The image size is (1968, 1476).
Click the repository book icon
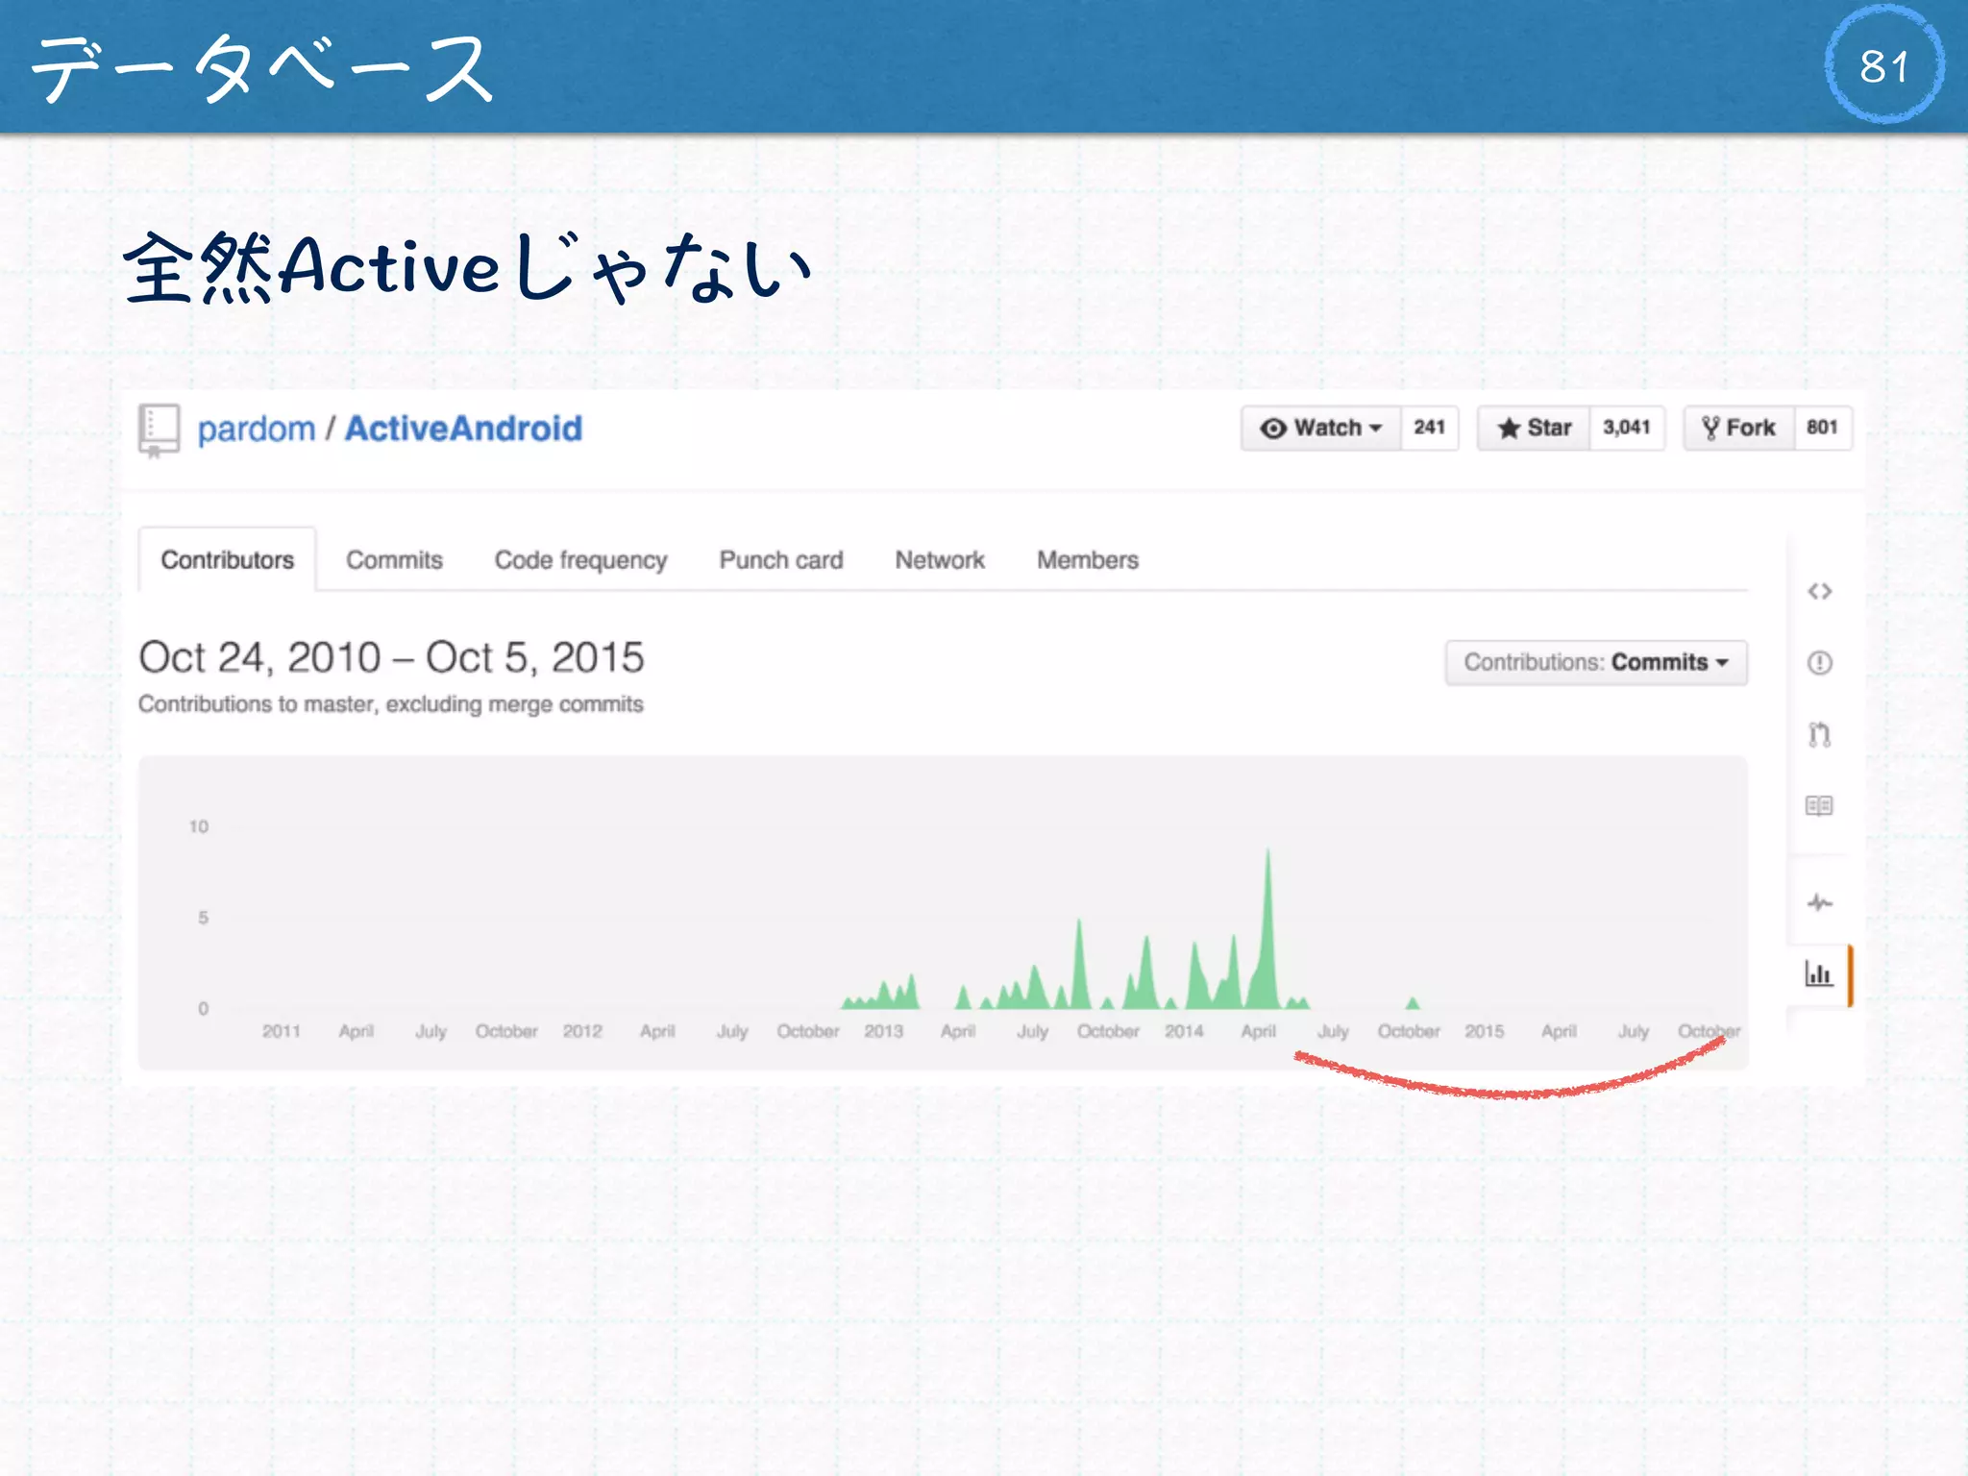(x=159, y=429)
